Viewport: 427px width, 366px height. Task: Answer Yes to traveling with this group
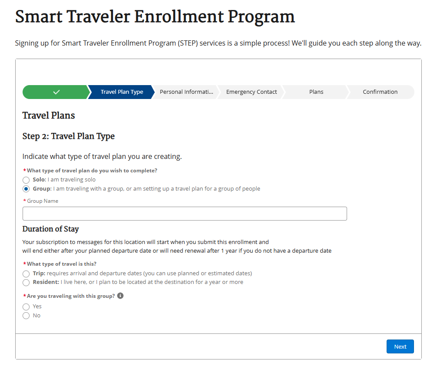26,307
